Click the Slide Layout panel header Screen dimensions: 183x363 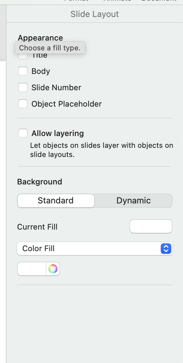pyautogui.click(x=95, y=14)
